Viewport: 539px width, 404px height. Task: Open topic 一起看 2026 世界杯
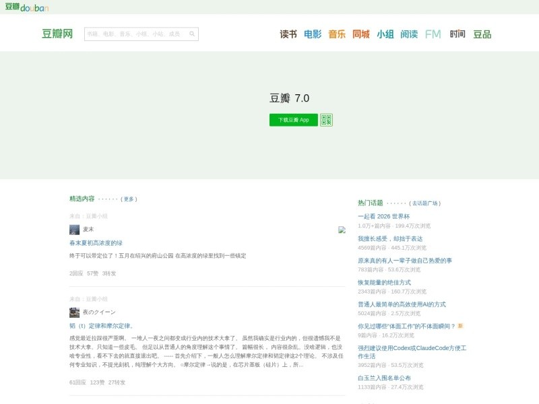383,216
